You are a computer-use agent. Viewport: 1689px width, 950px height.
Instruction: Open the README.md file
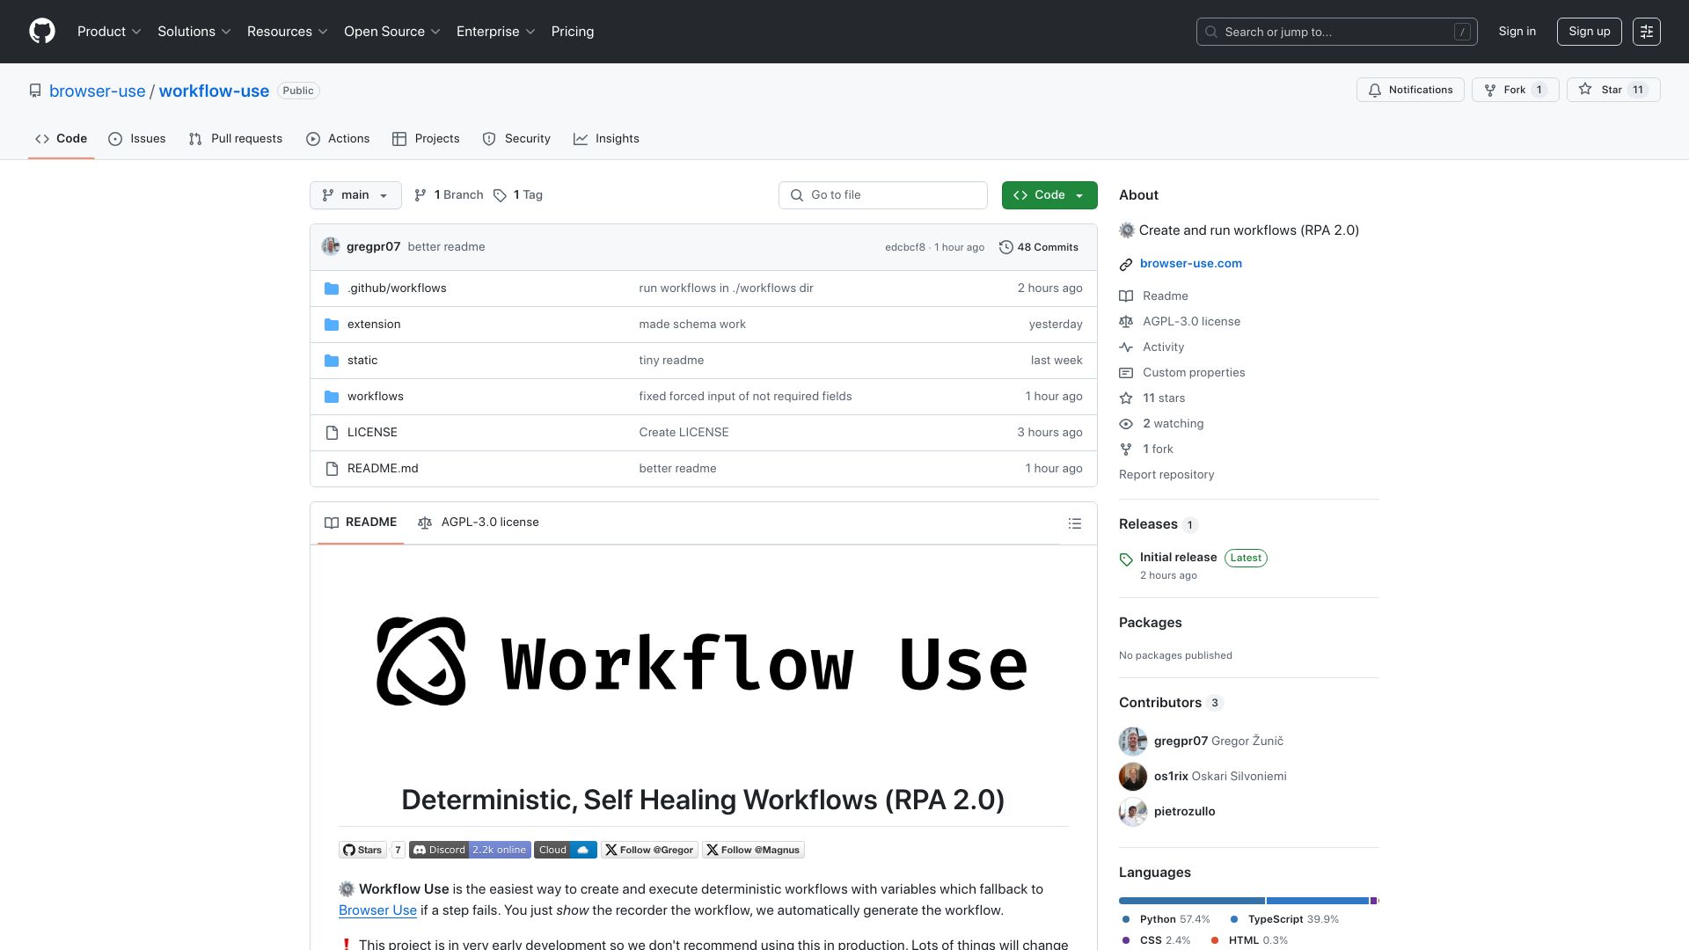[383, 469]
